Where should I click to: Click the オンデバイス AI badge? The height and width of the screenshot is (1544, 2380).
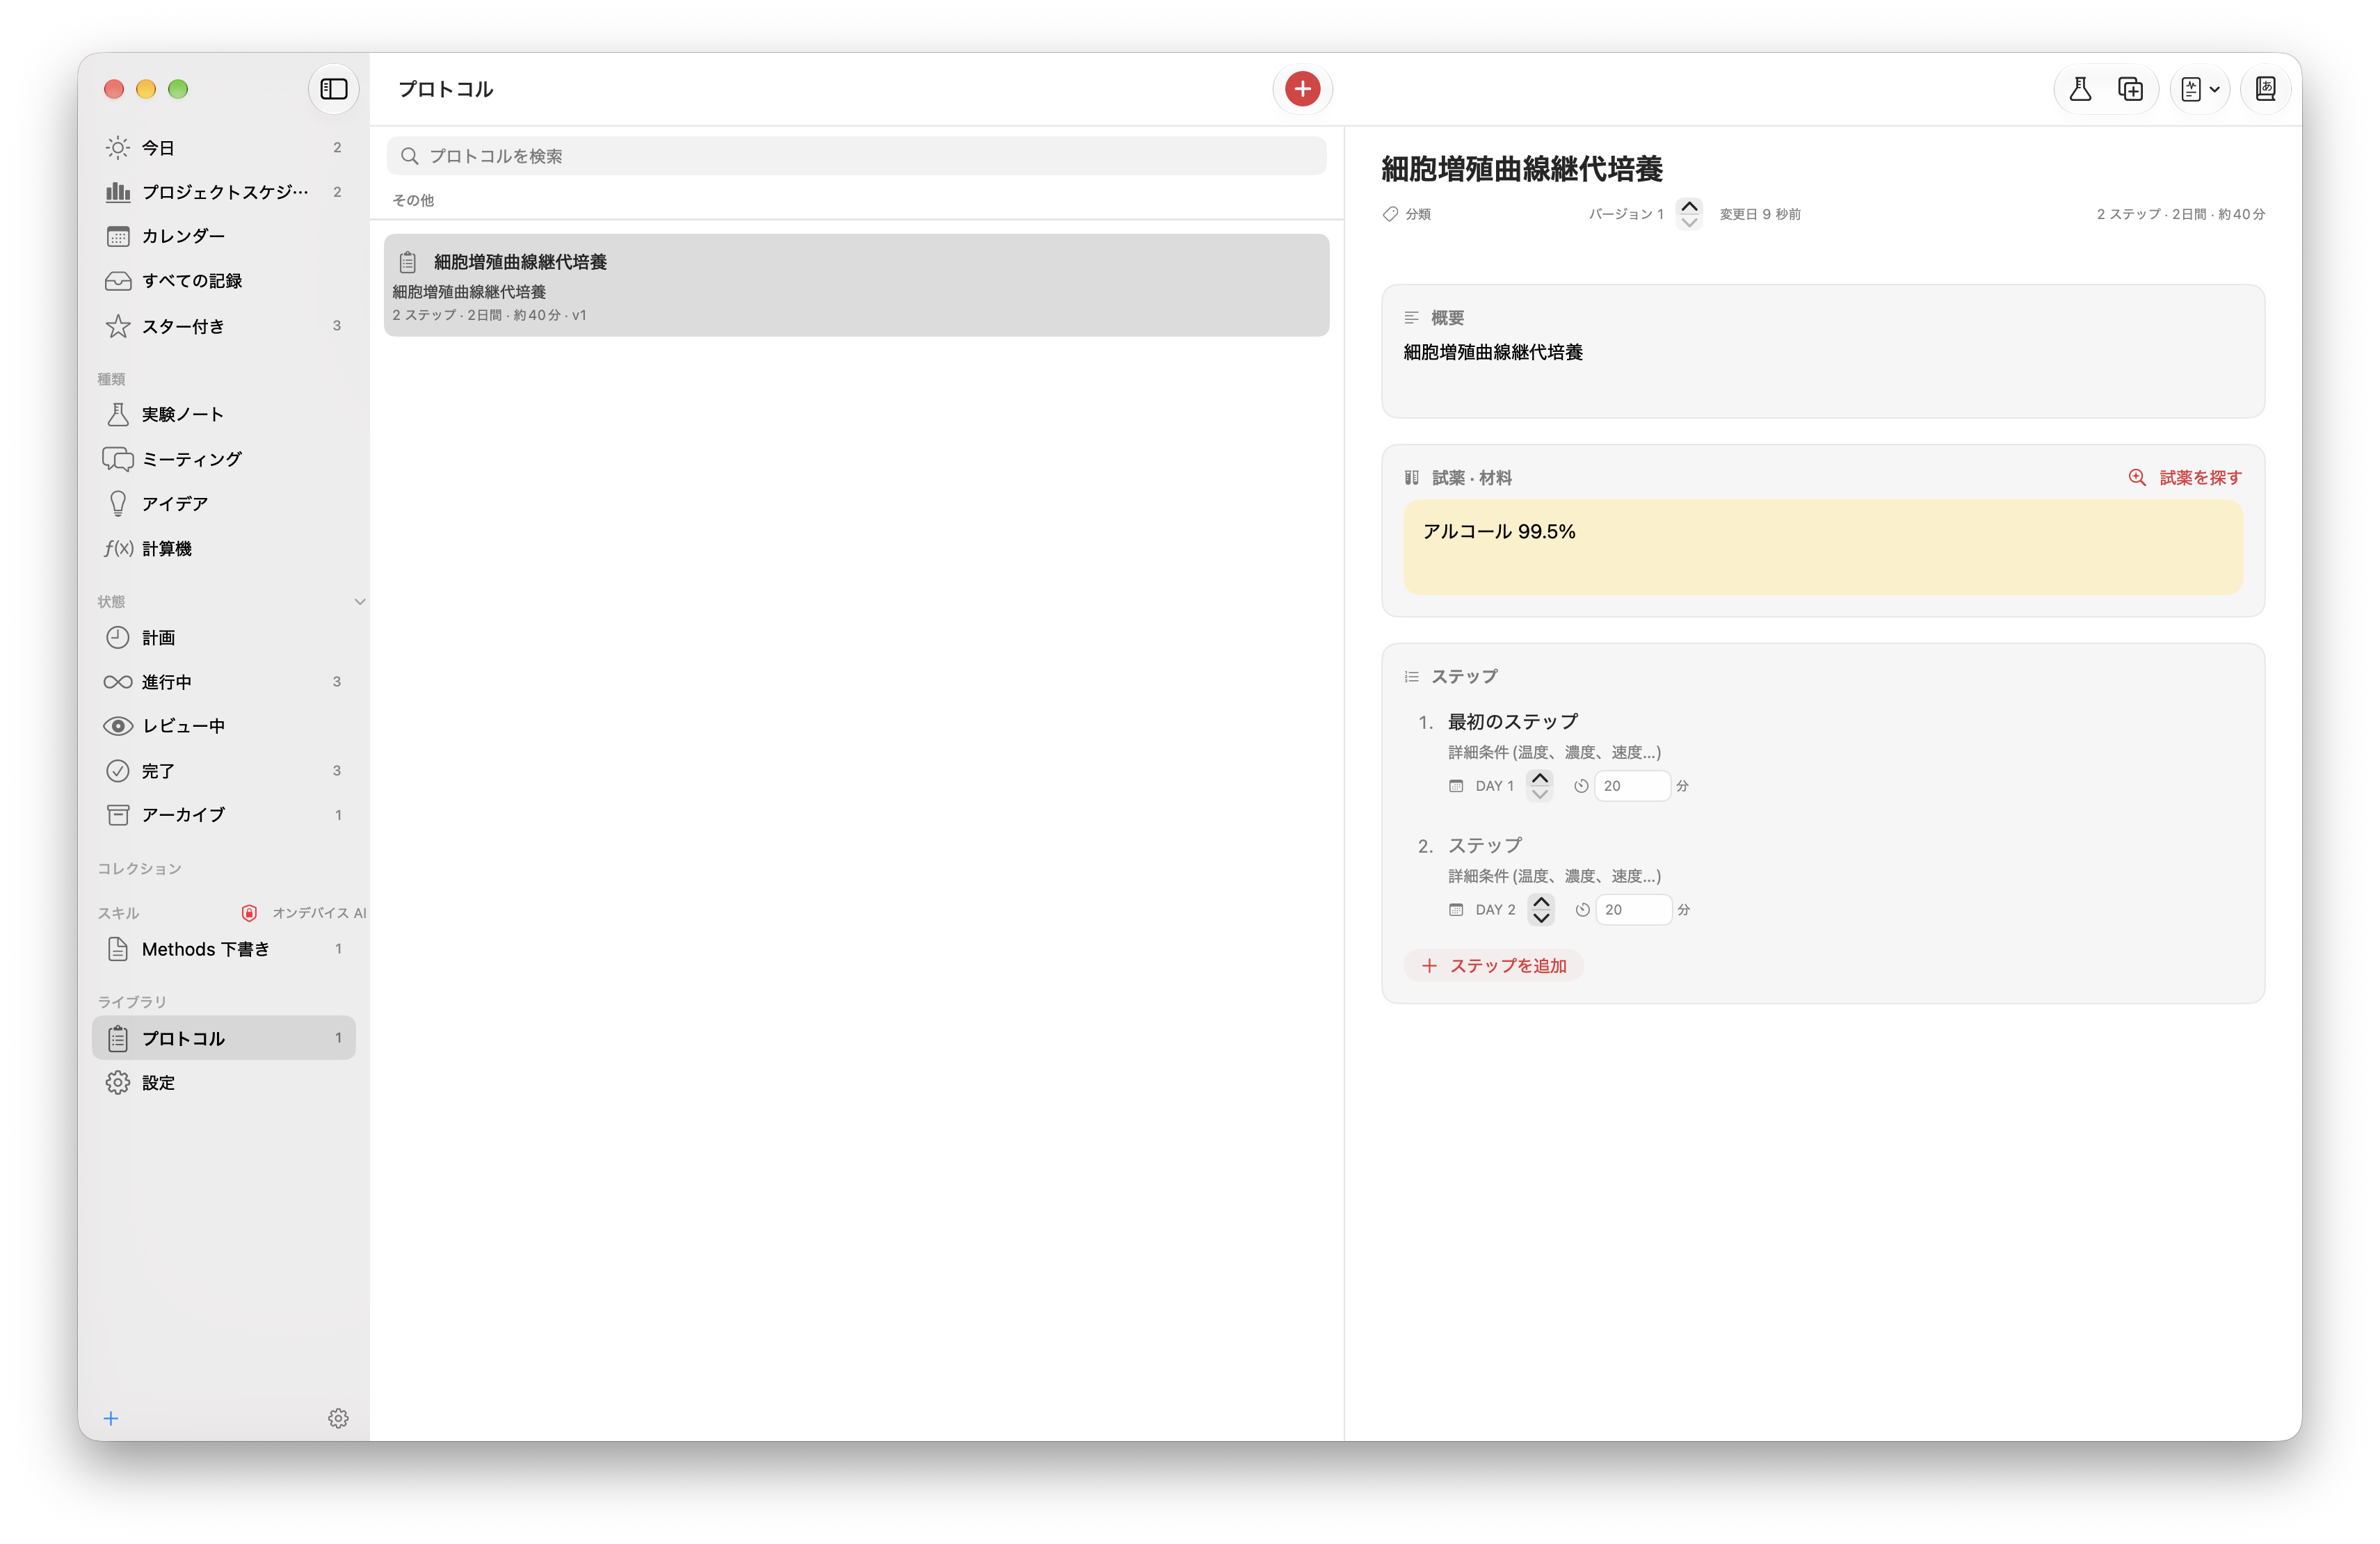pyautogui.click(x=304, y=913)
